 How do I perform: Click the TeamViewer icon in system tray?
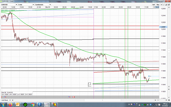coord(151,105)
